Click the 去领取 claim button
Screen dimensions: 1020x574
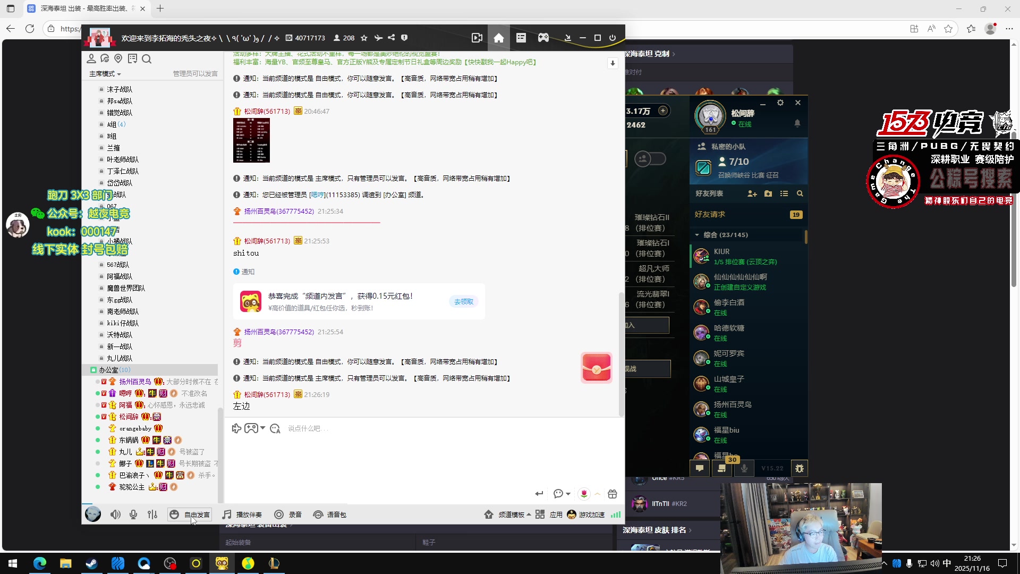pyautogui.click(x=463, y=301)
